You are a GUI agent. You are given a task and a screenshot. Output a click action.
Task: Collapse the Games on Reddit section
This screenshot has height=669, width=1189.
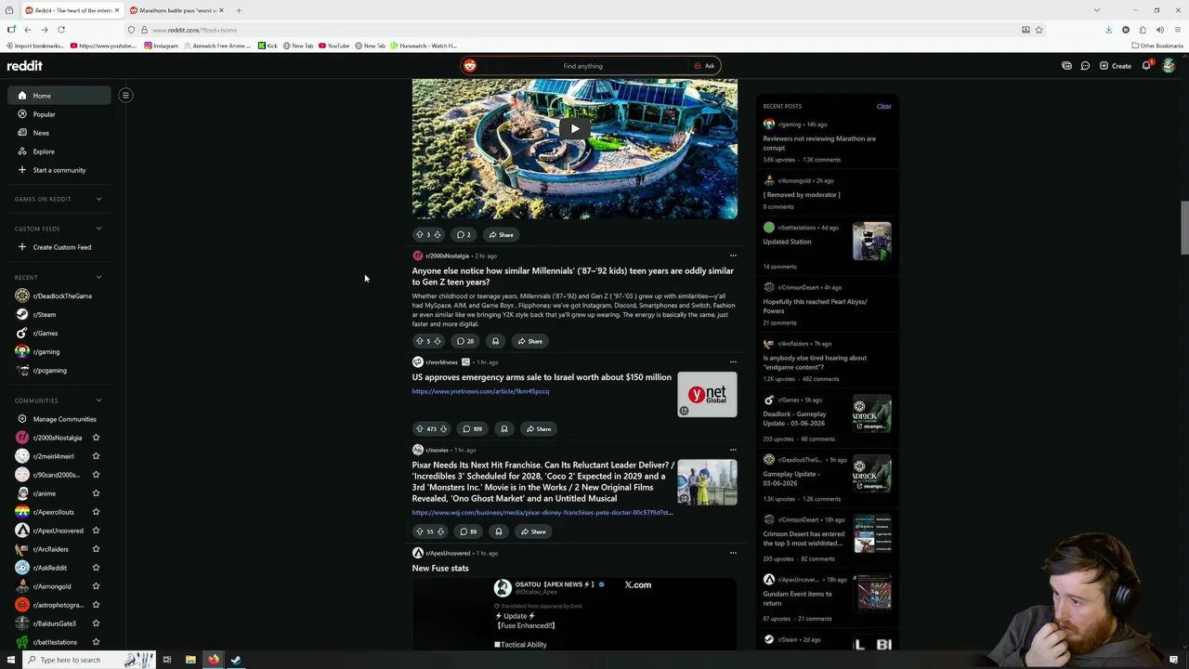point(98,199)
